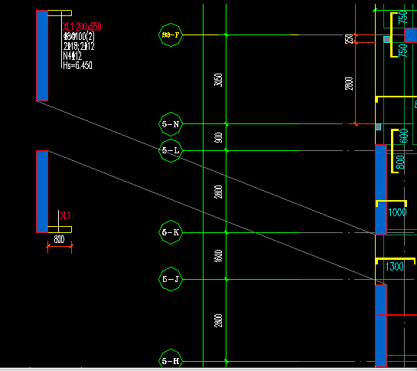Click the Hs=6.450 elevation text

(77, 65)
